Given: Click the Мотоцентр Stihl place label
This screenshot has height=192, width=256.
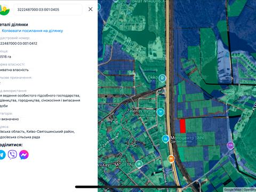Looking at the screenshot, I should [187, 138].
